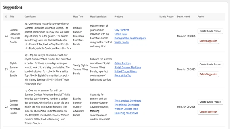Screen dimensions: 230x129
Task: Click the Products column header
Action: (119, 17)
